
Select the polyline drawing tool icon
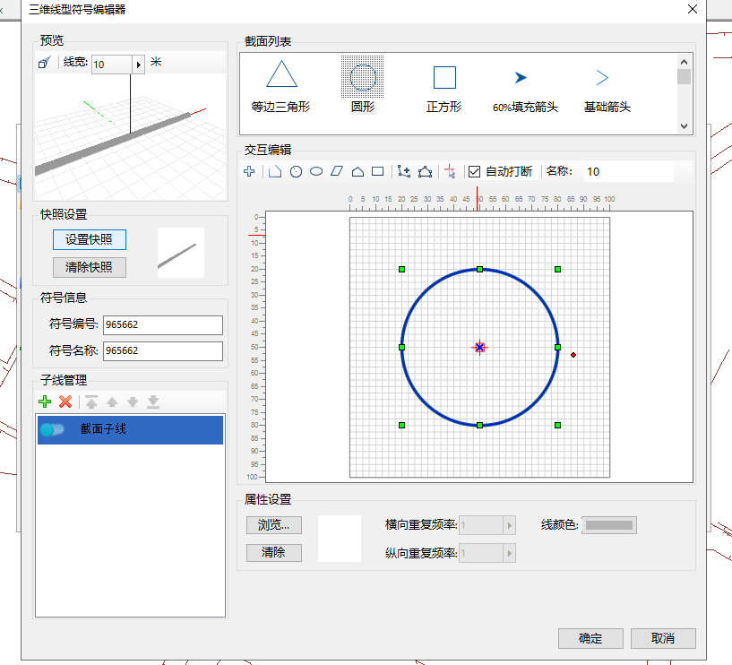click(x=275, y=171)
